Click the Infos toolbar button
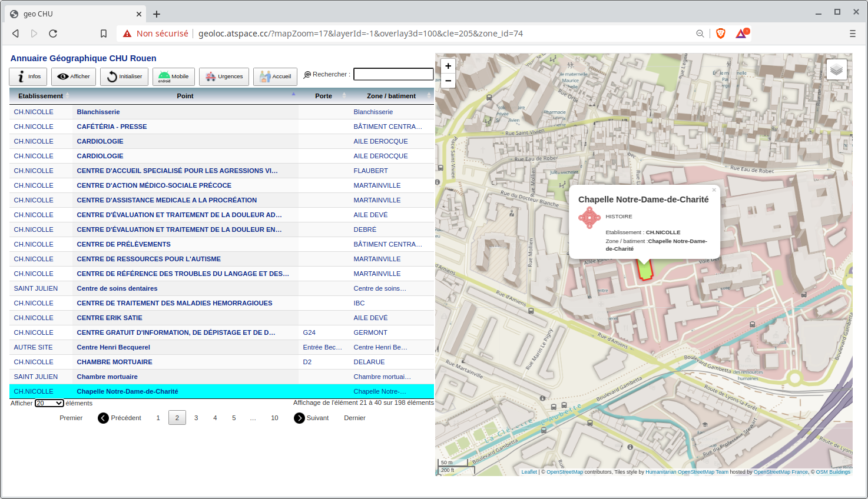The height and width of the screenshot is (499, 868). click(28, 76)
